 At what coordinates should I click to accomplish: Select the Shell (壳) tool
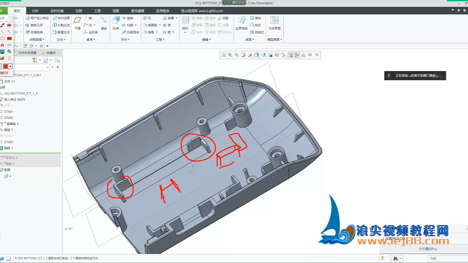[x=167, y=25]
